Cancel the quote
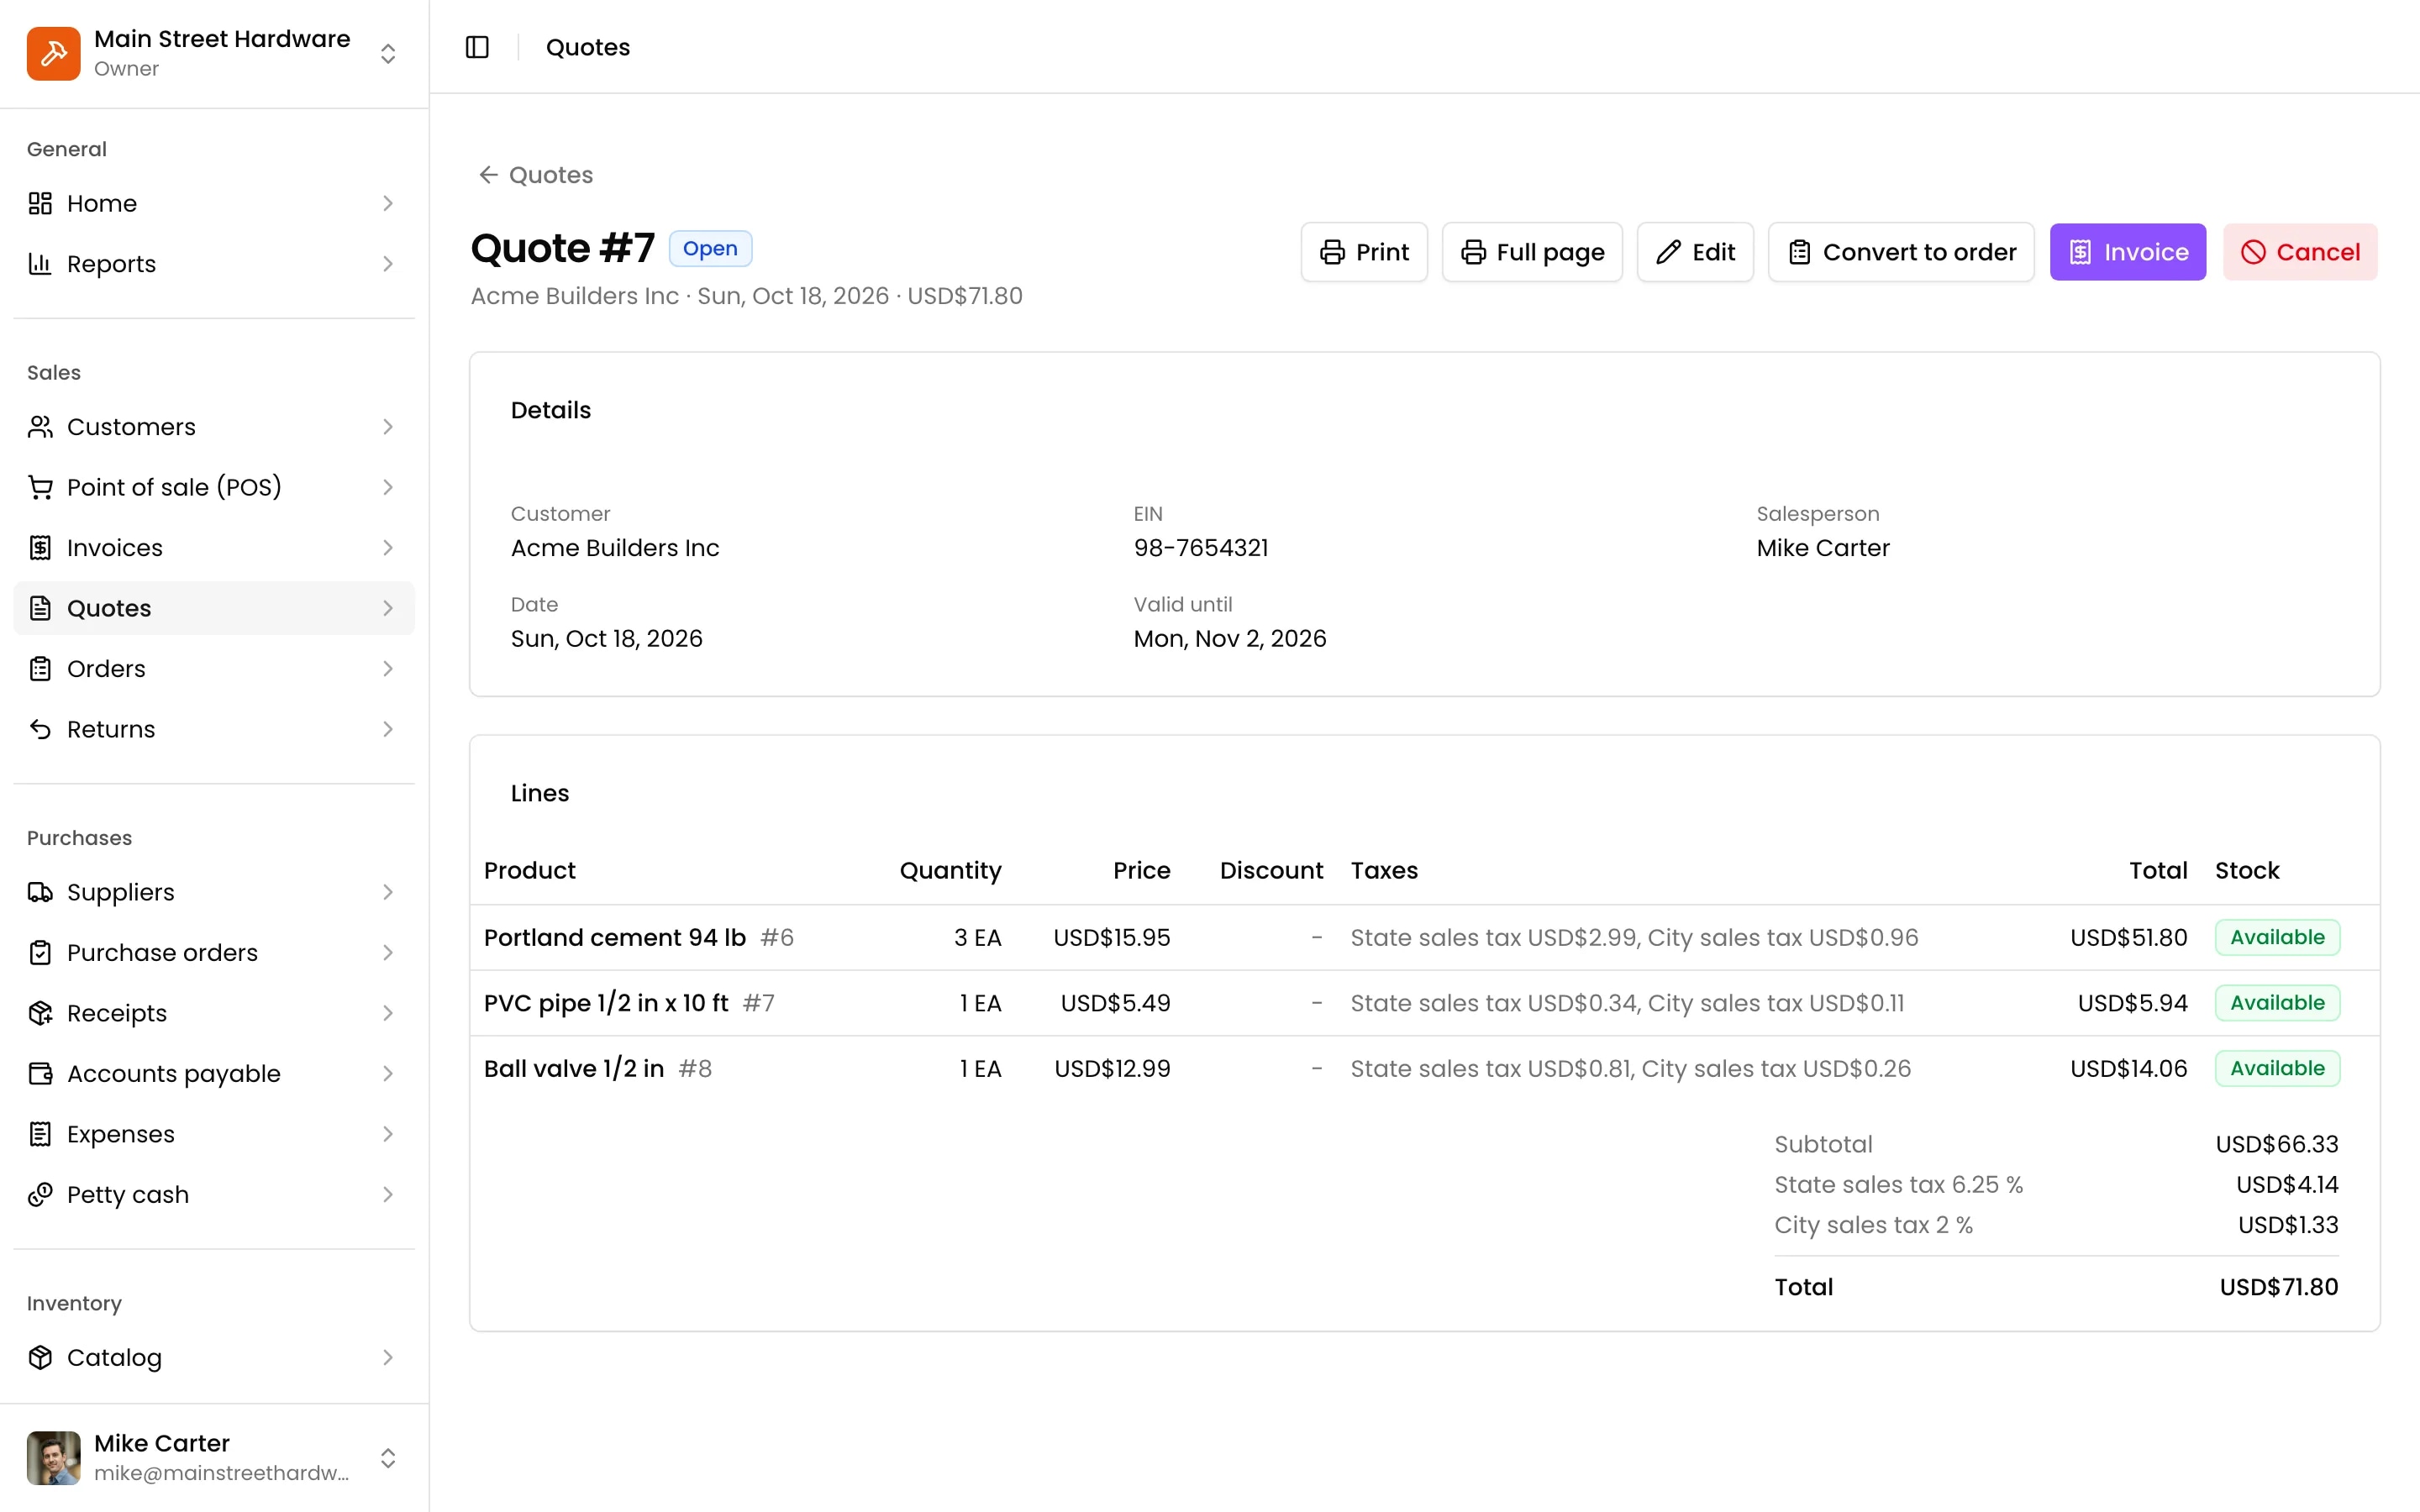The height and width of the screenshot is (1512, 2420). coord(2300,252)
